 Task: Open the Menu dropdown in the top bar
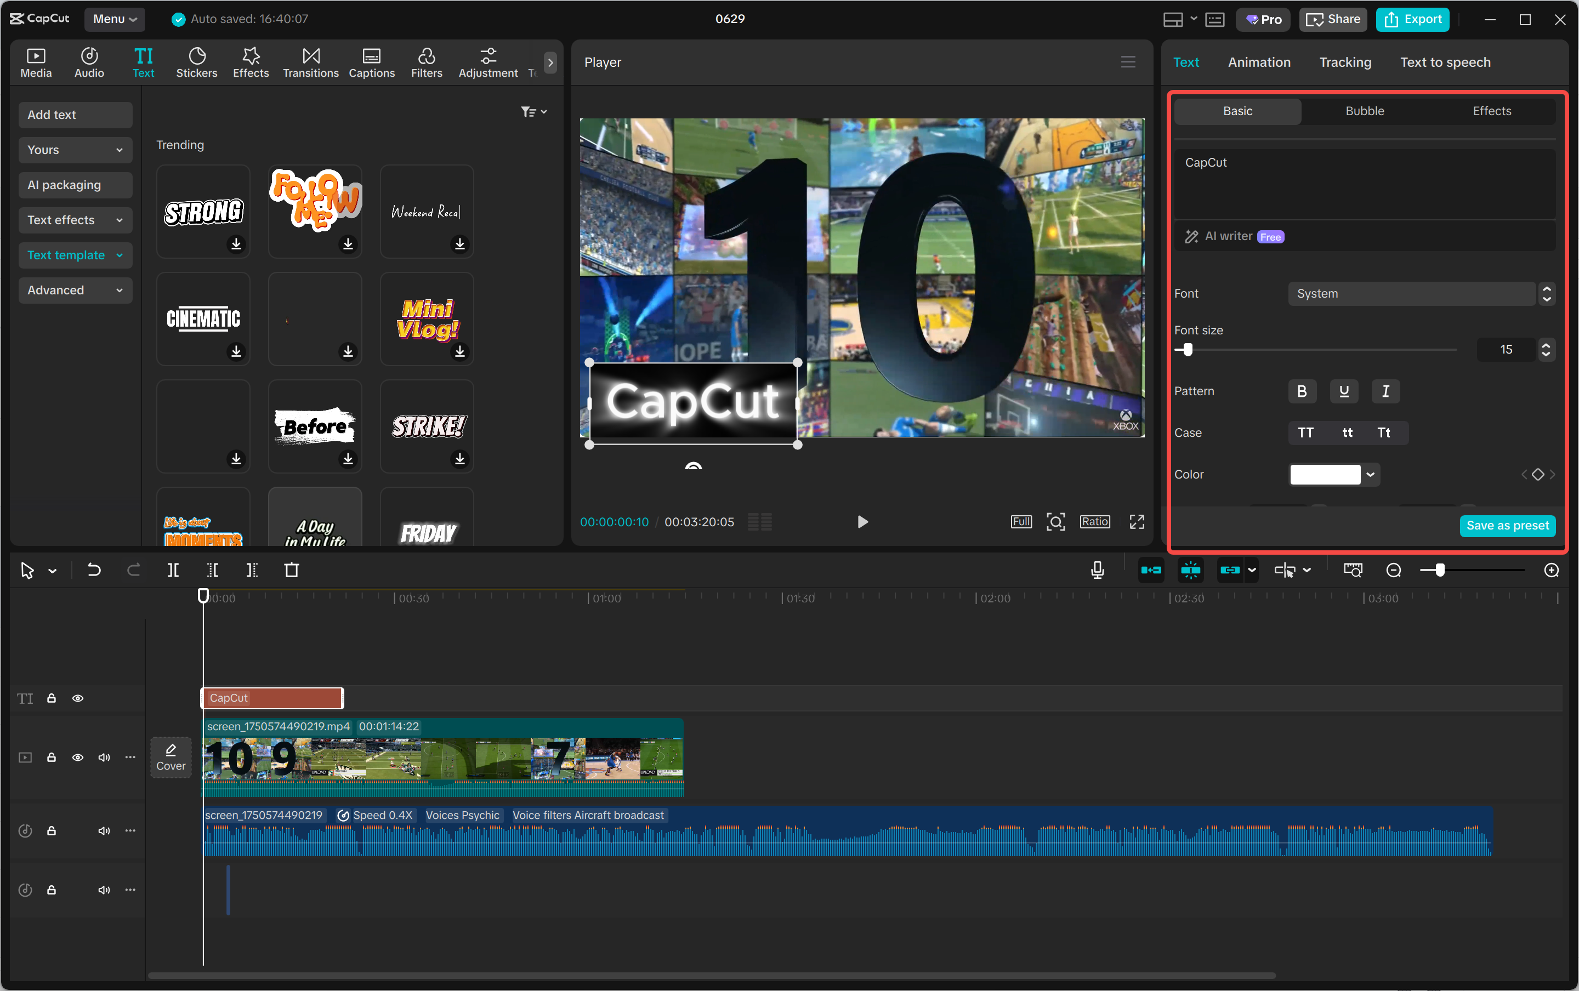point(114,19)
